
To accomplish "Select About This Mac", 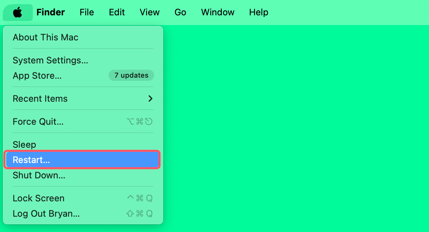I will (46, 37).
